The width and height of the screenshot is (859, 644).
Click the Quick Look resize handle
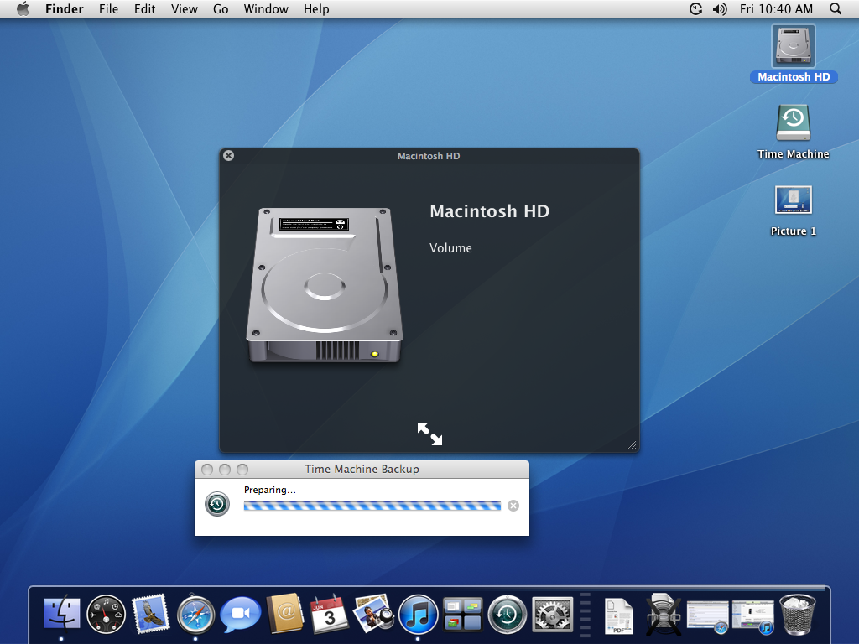pyautogui.click(x=633, y=445)
